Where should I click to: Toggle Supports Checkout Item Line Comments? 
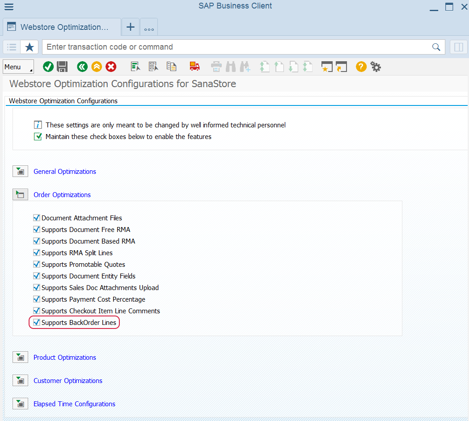click(x=37, y=311)
